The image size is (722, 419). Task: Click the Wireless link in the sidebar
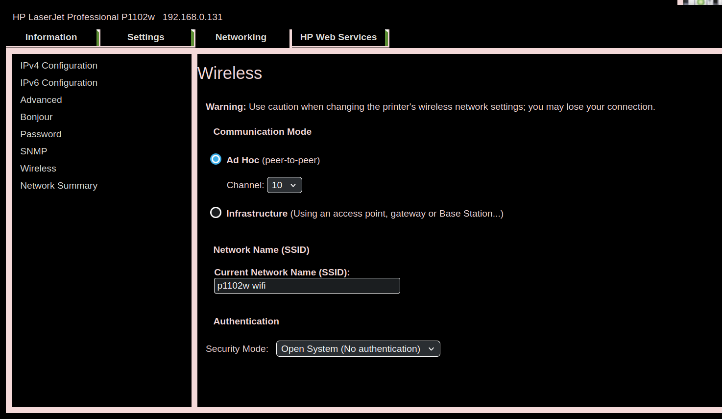coord(38,169)
